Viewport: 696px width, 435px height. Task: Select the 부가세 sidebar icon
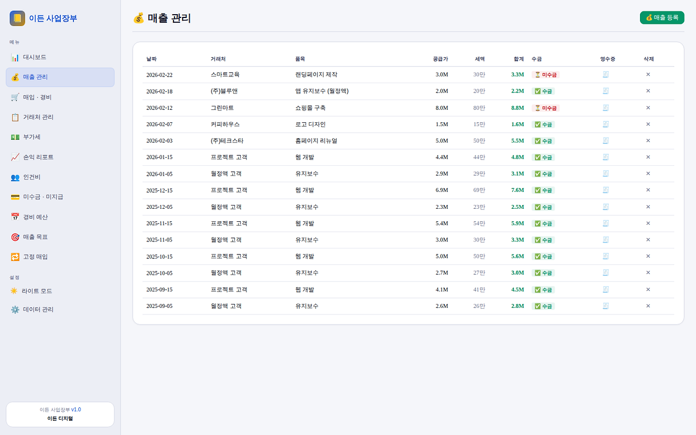pos(15,136)
